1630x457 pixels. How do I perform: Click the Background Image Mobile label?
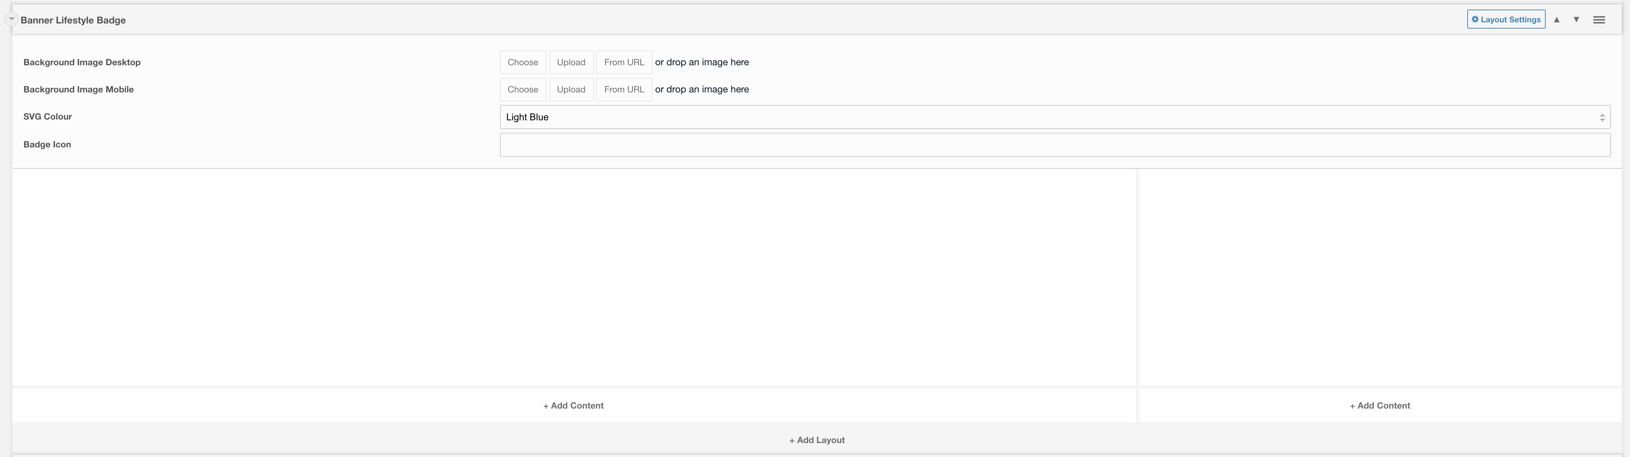(78, 89)
